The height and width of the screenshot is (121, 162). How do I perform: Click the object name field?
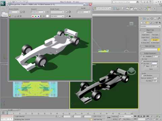pyautogui.click(x=149, y=49)
